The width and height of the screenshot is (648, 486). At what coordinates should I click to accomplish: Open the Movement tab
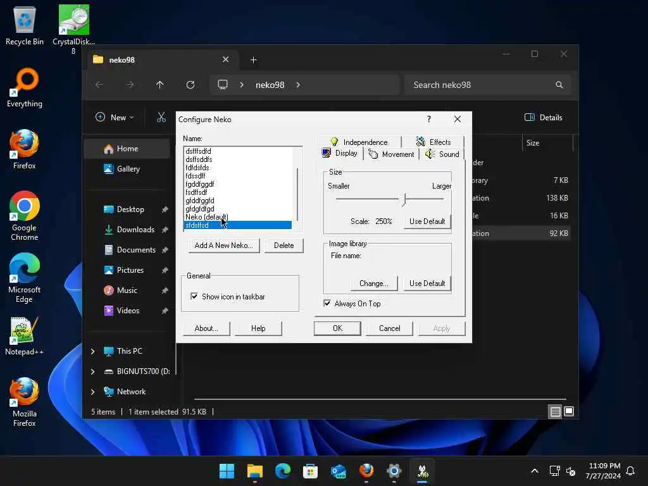pyautogui.click(x=391, y=154)
